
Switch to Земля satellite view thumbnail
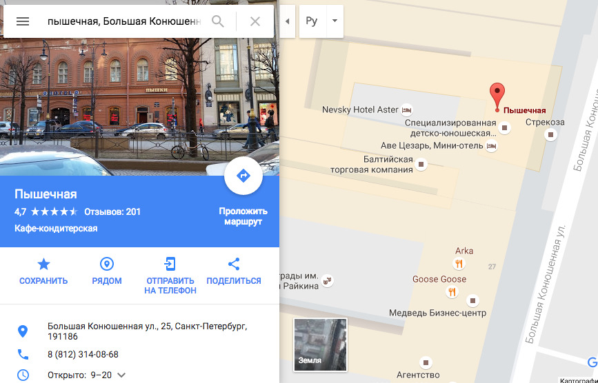coord(320,345)
